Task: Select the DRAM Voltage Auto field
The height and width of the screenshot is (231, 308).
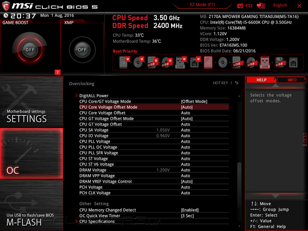Action: (x=185, y=170)
